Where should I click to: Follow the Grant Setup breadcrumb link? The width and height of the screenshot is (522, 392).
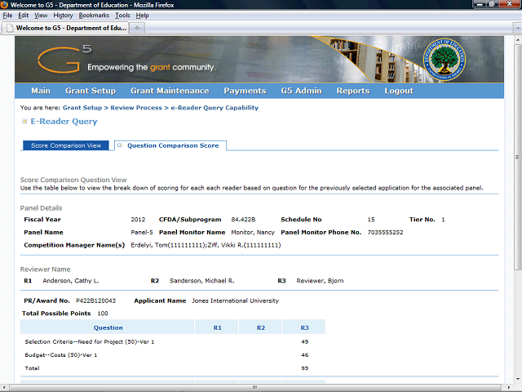82,108
